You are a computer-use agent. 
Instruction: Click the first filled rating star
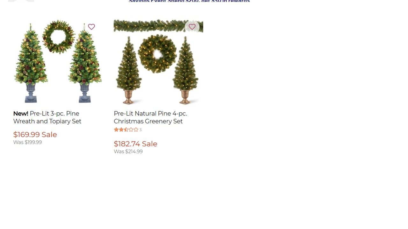point(116,129)
